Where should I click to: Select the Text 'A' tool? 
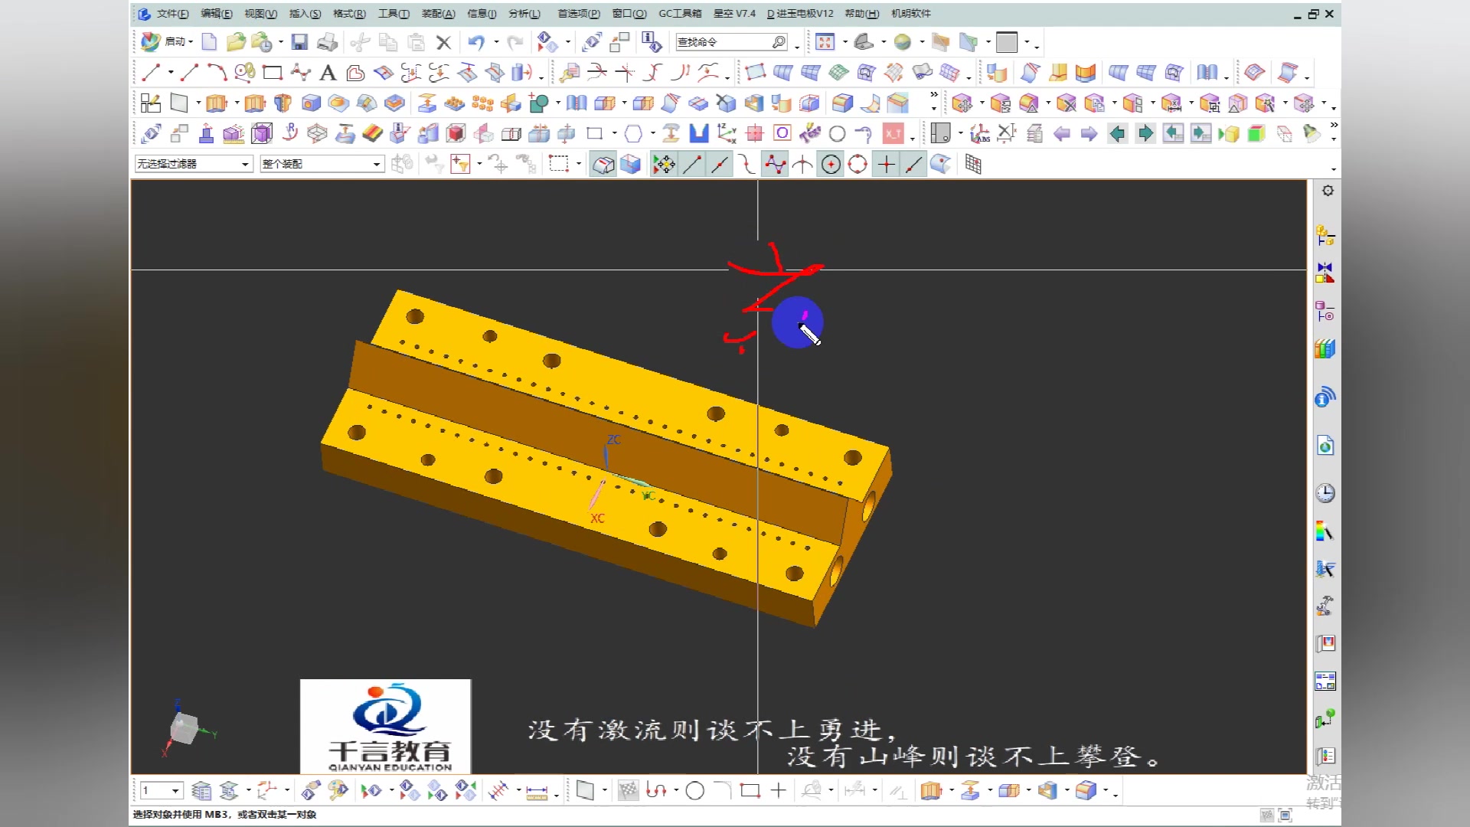(x=328, y=73)
